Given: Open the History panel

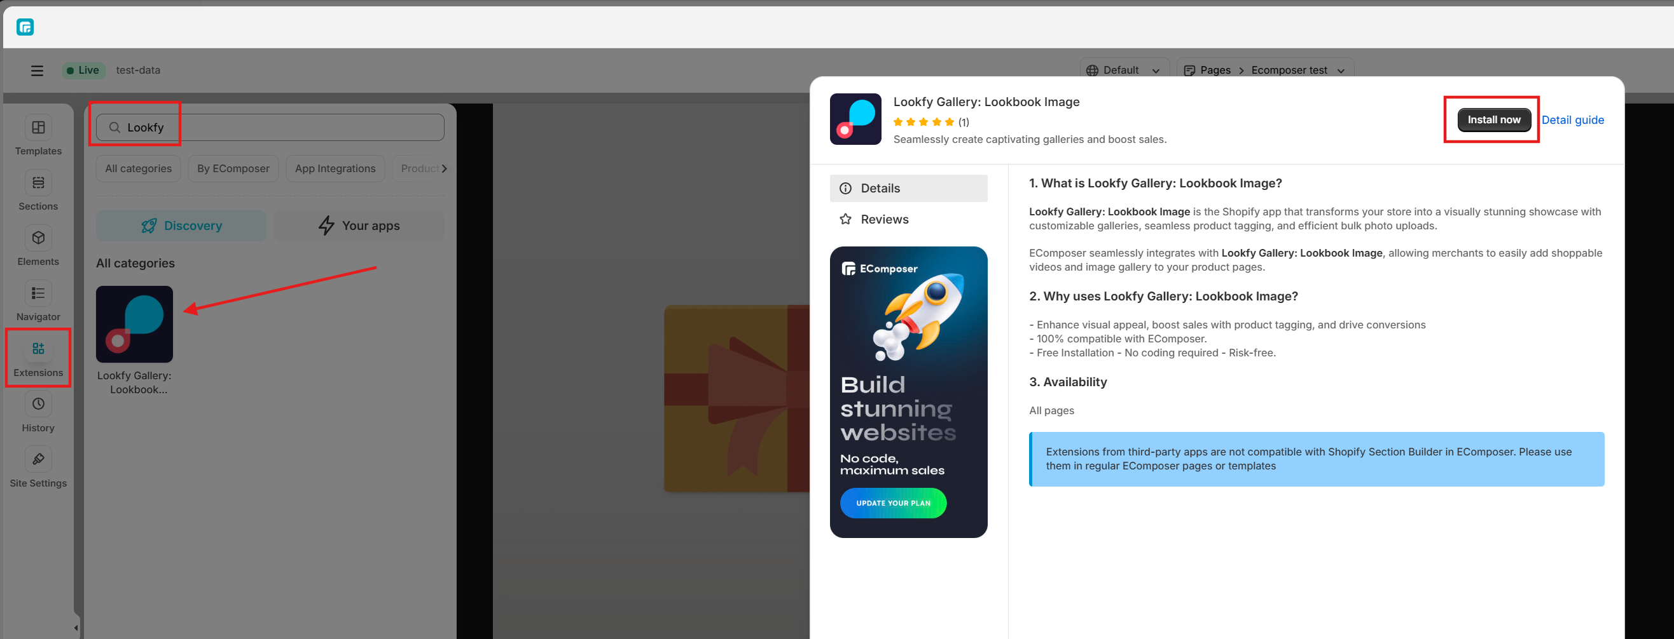Looking at the screenshot, I should 38,414.
